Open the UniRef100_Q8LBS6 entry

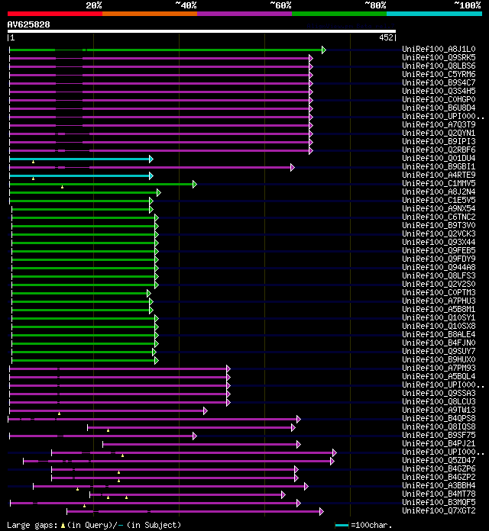click(439, 66)
